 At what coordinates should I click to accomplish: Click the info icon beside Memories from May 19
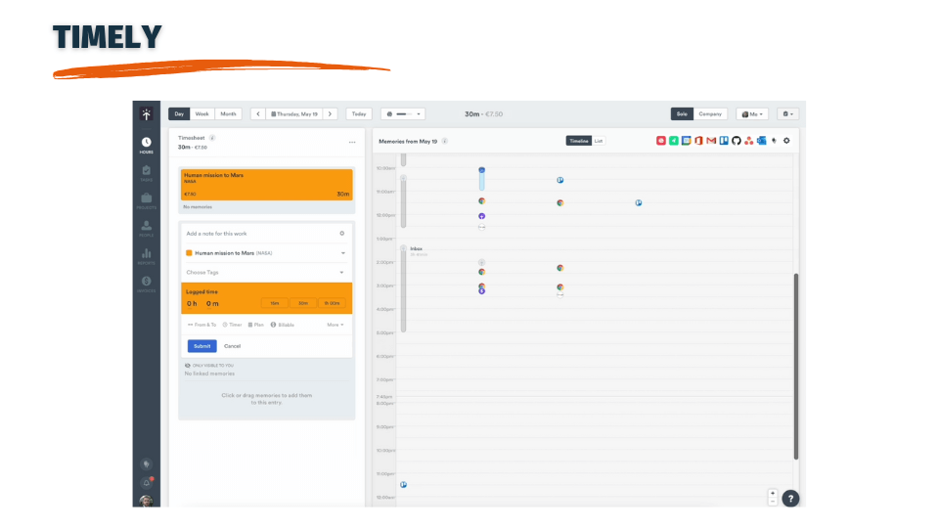click(444, 141)
